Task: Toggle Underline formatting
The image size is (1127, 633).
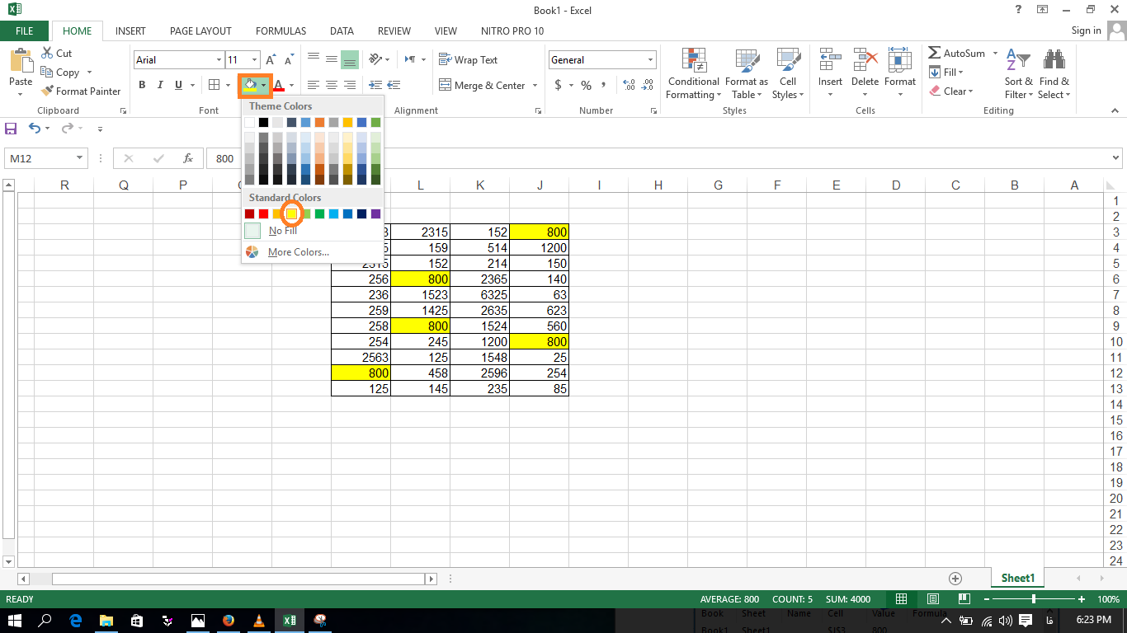Action: coord(178,85)
